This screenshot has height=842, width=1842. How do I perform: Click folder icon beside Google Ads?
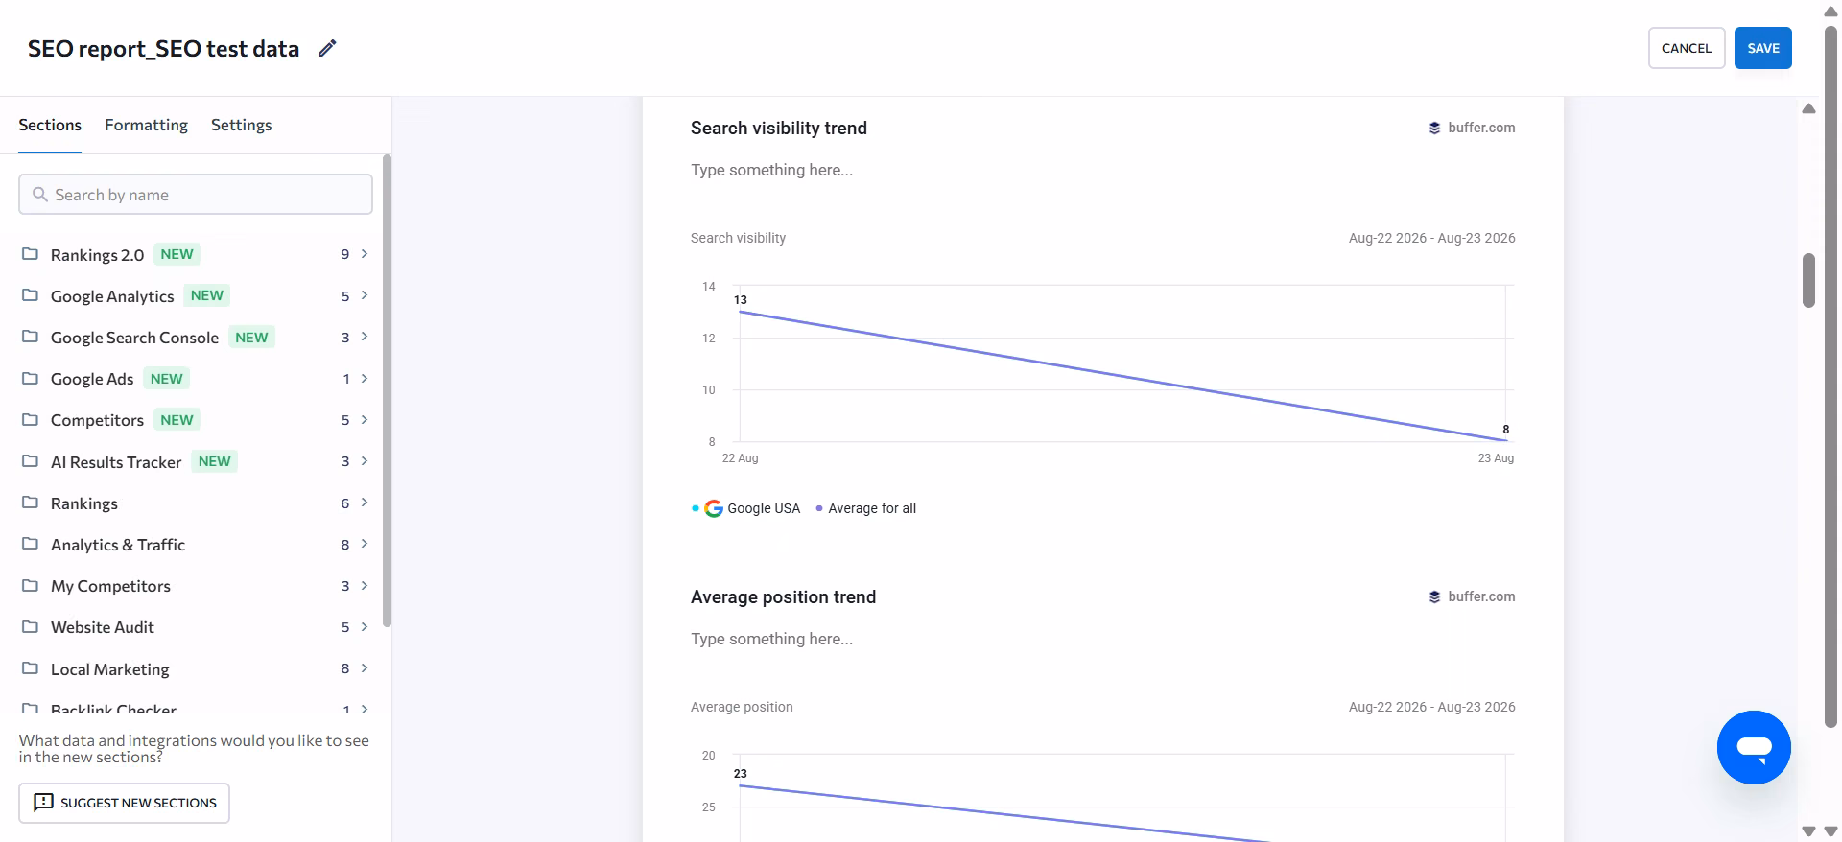pyautogui.click(x=30, y=378)
